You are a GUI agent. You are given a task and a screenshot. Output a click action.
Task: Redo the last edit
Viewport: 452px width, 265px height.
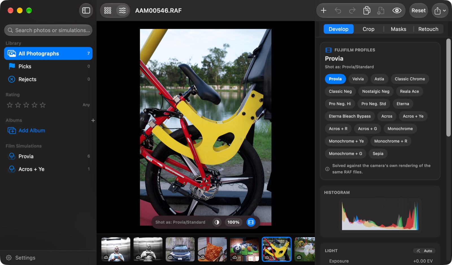click(x=352, y=10)
